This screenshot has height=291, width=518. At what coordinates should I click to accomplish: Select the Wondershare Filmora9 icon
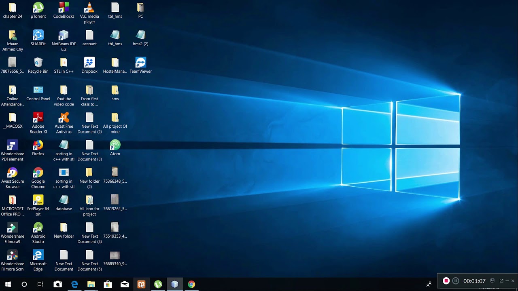[13, 233]
